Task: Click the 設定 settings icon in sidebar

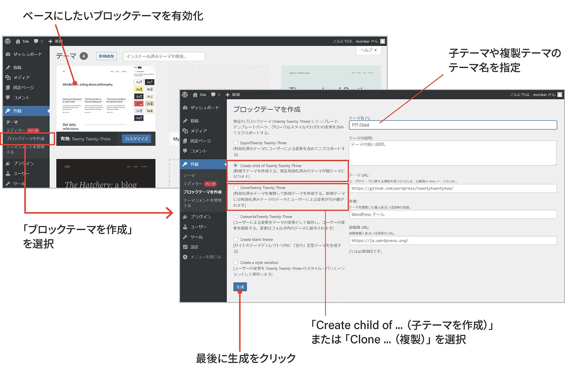Action: (185, 247)
